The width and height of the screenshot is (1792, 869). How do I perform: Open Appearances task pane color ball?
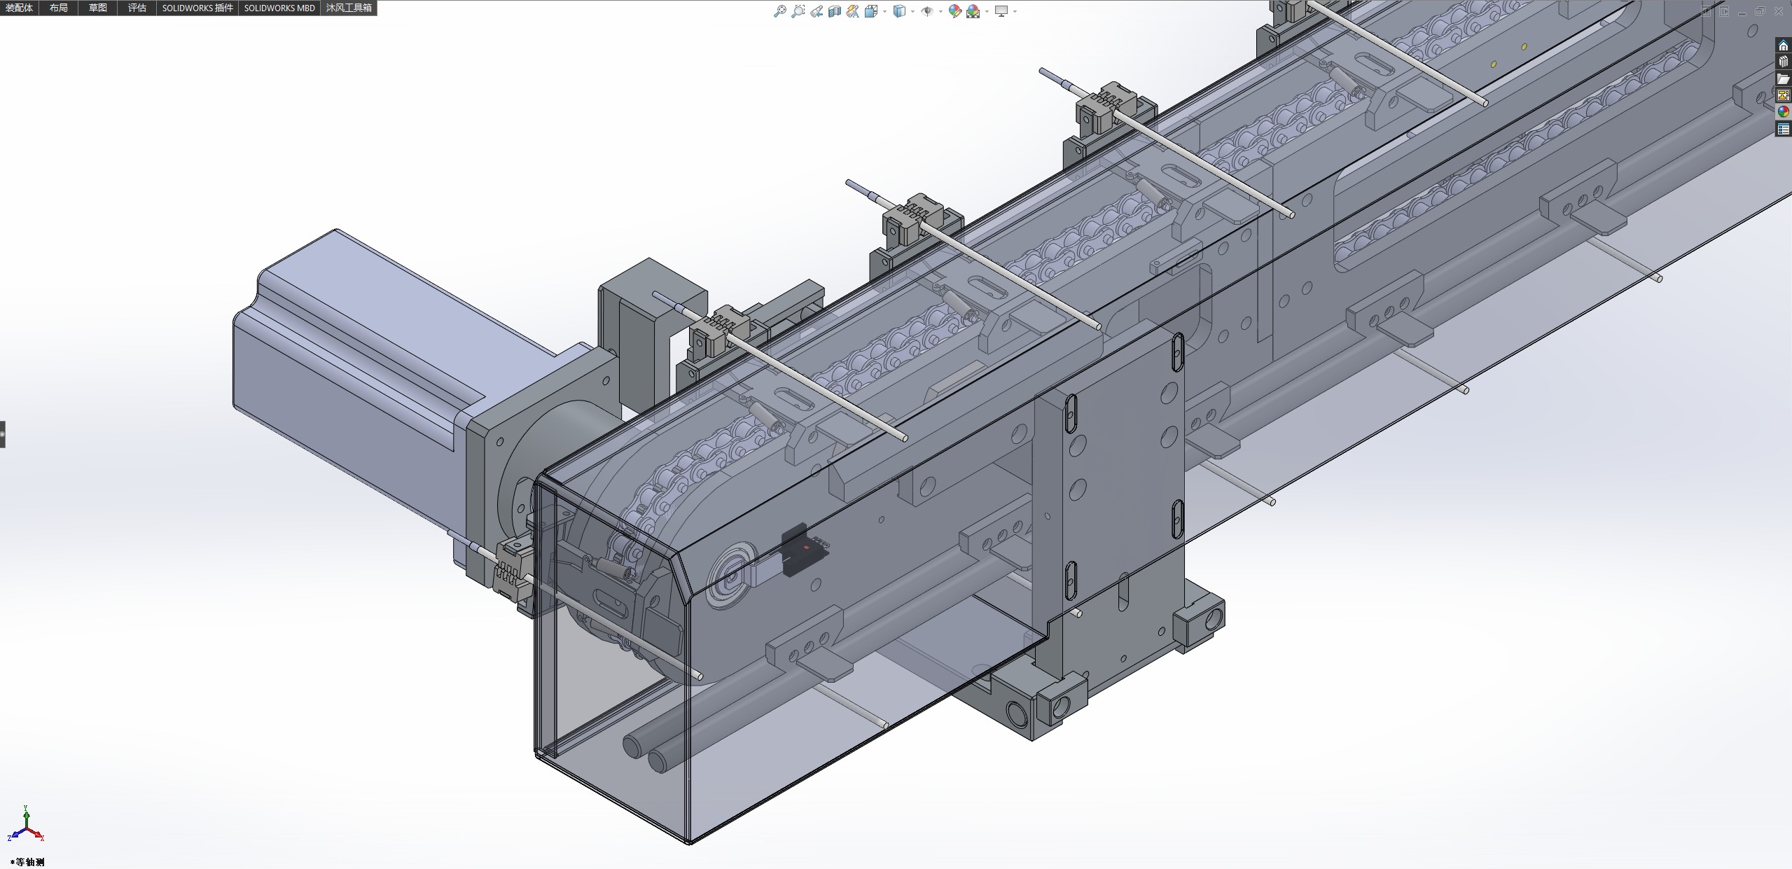pyautogui.click(x=1784, y=111)
